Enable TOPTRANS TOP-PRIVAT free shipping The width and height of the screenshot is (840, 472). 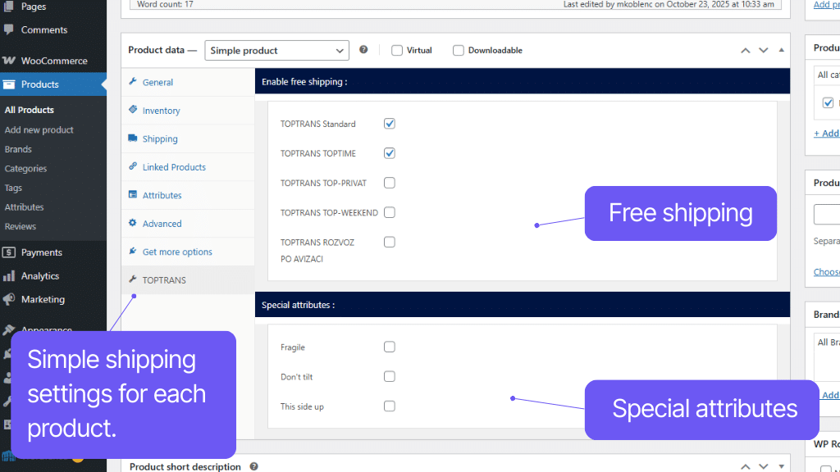pos(390,183)
